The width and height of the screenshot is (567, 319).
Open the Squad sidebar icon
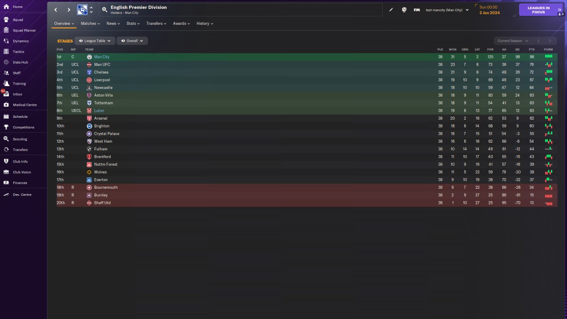[x=6, y=19]
